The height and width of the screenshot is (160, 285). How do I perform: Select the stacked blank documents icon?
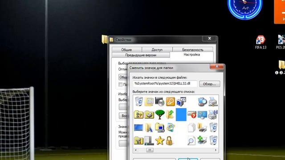pos(191,128)
